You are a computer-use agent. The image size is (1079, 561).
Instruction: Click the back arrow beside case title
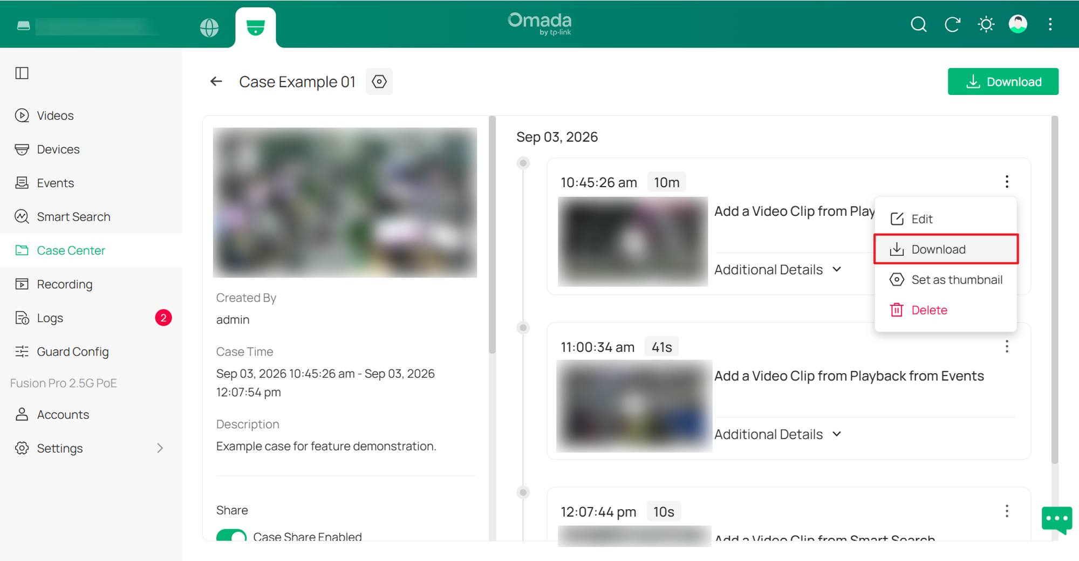click(216, 81)
